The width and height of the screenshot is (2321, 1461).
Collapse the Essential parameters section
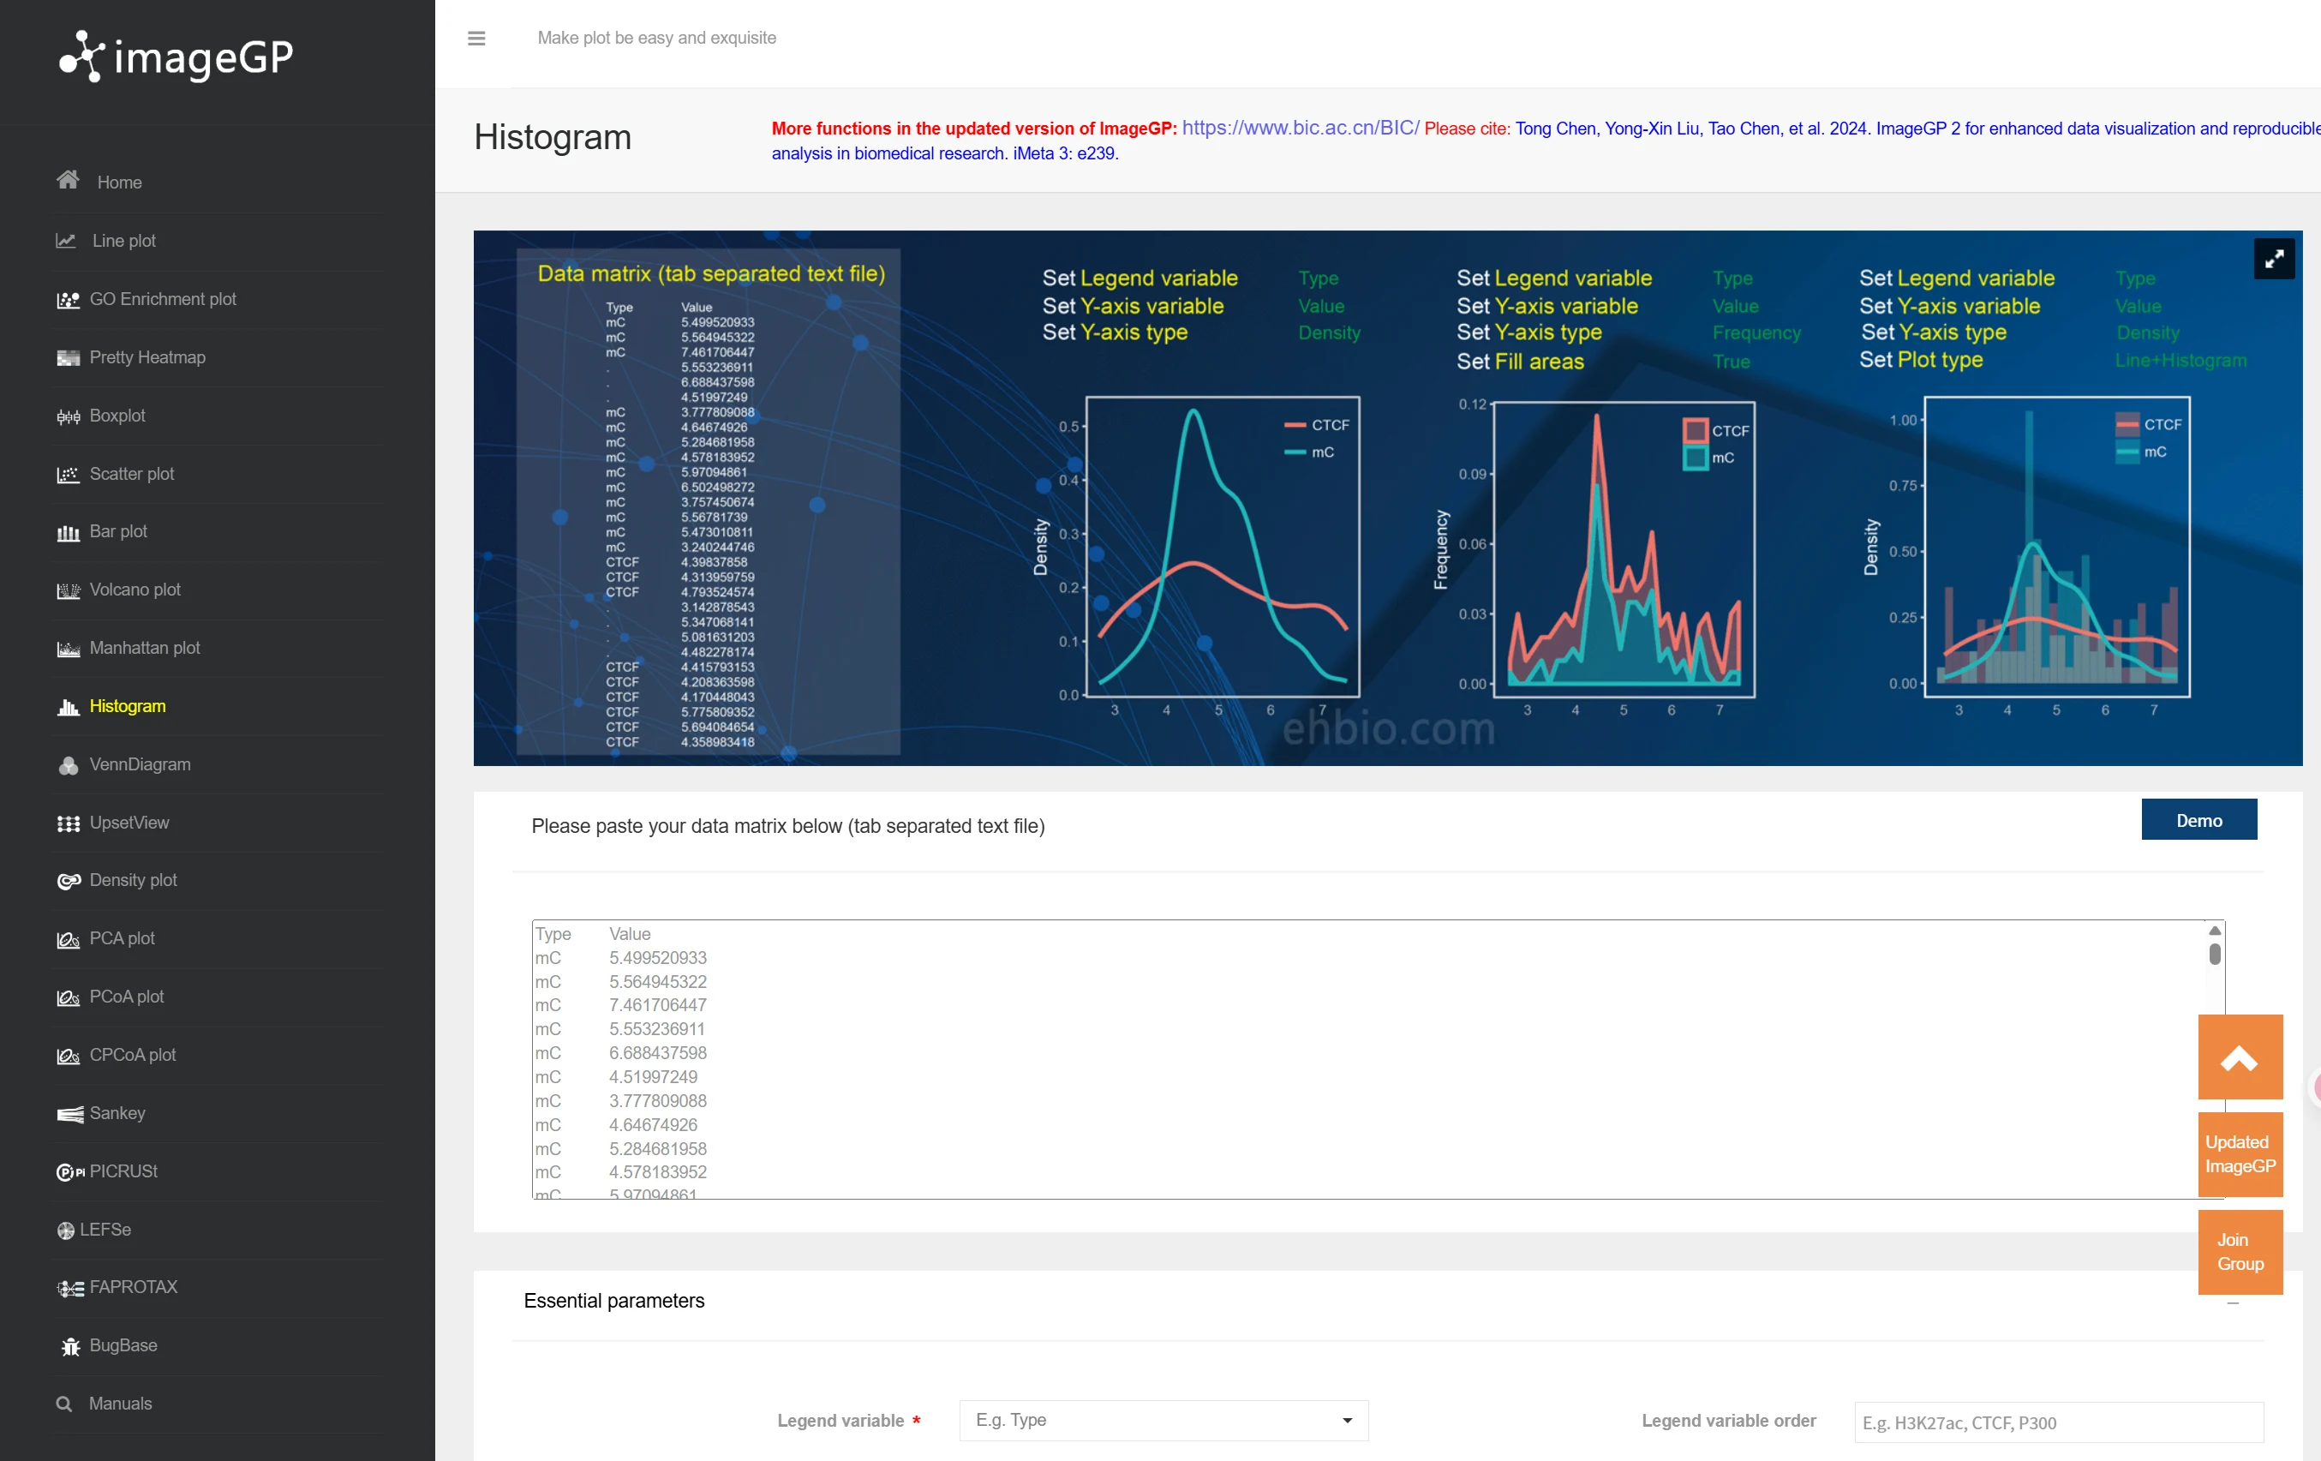pyautogui.click(x=2233, y=1303)
